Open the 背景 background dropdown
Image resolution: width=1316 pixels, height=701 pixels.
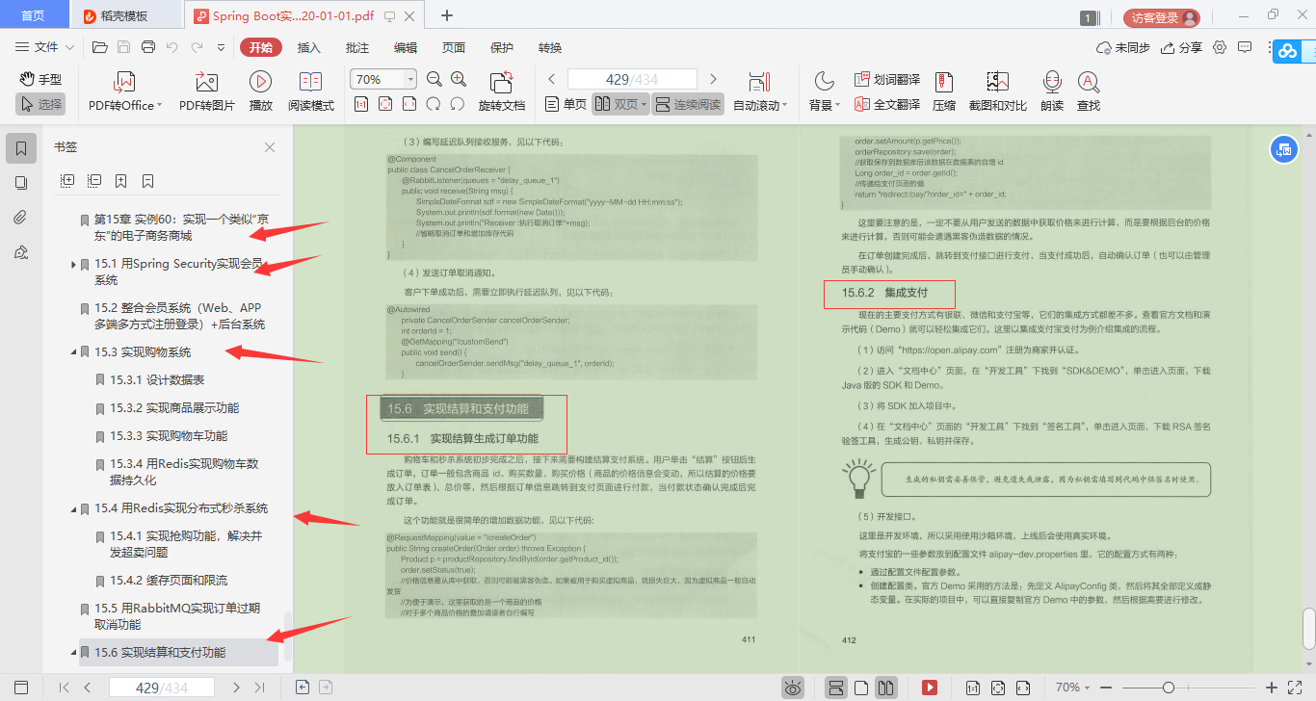click(825, 92)
